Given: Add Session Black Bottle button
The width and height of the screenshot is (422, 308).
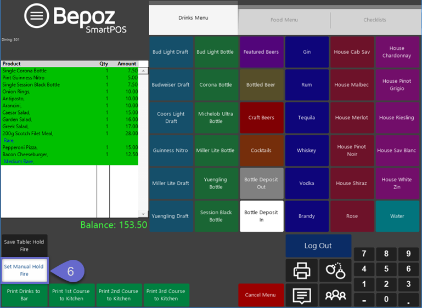Looking at the screenshot, I should (216, 216).
